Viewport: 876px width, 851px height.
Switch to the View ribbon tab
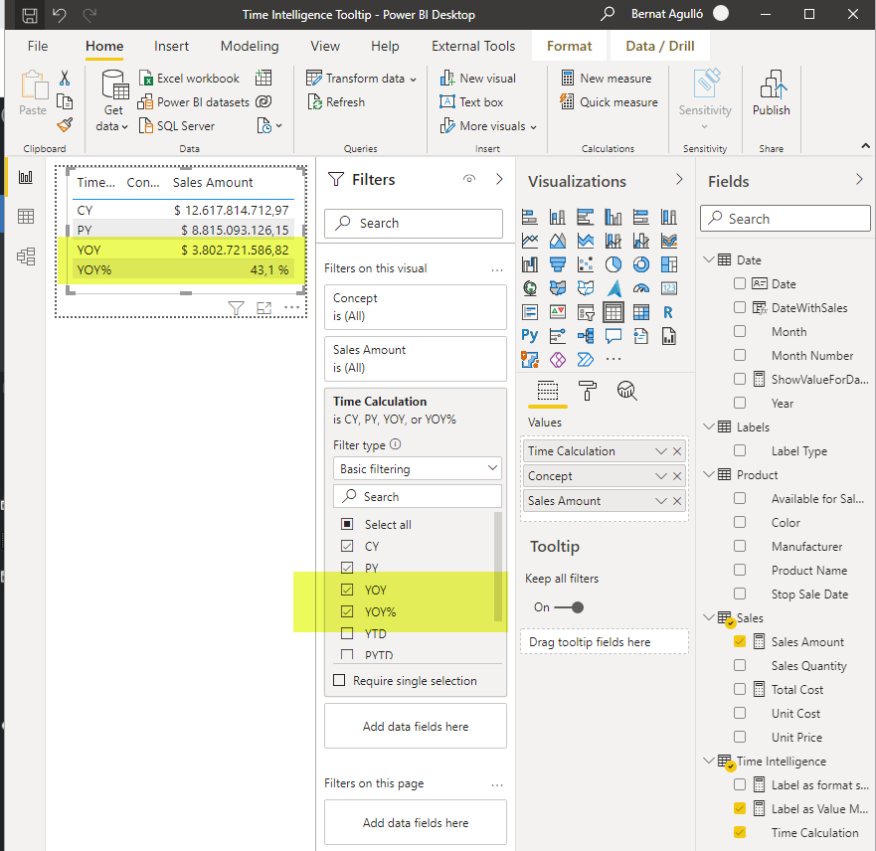(324, 46)
